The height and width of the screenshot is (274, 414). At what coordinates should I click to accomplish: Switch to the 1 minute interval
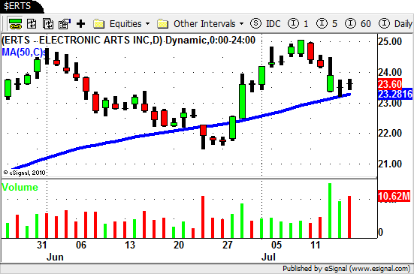(298, 24)
